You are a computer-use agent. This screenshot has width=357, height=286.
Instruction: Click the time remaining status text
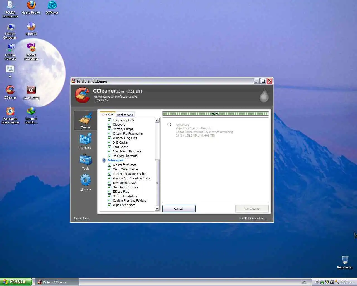point(204,132)
